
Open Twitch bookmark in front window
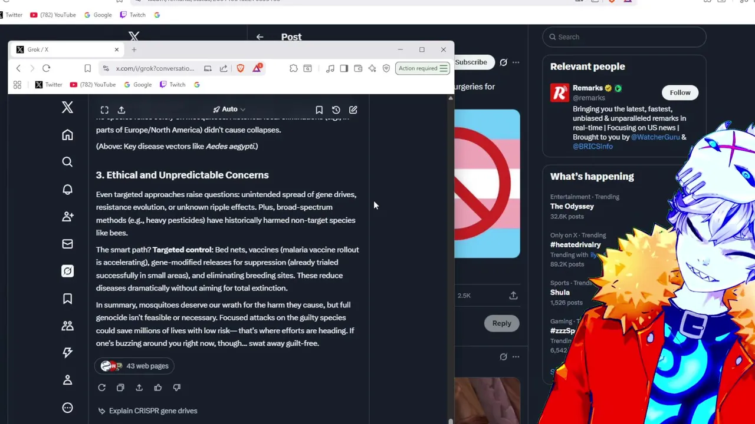(172, 85)
